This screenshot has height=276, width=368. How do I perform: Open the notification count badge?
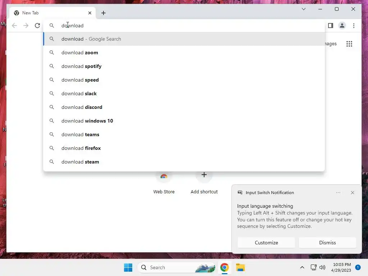[358, 267]
